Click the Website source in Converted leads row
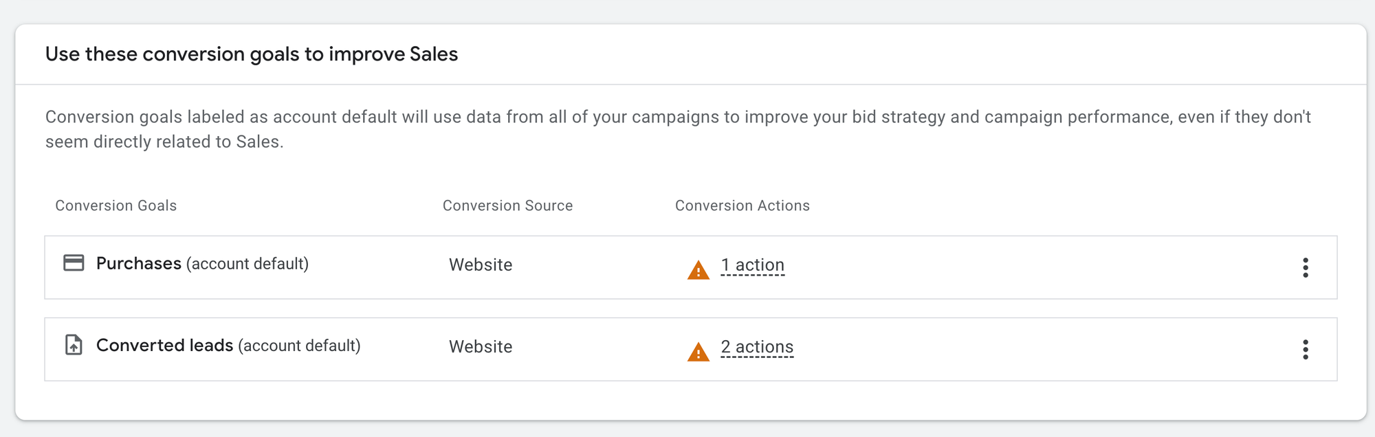 (481, 347)
